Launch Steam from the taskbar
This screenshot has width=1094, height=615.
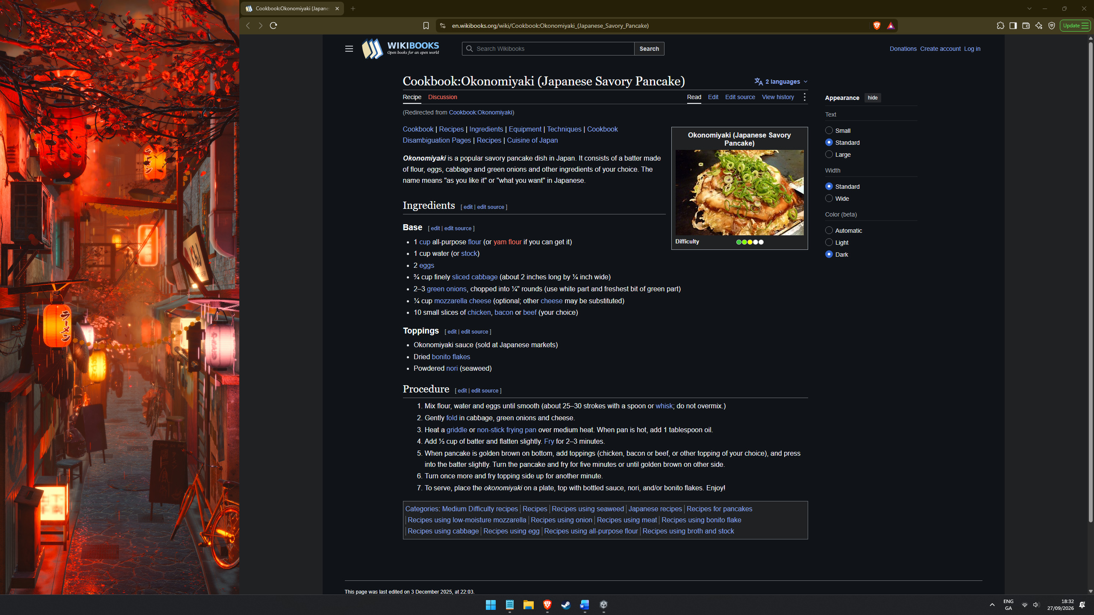pyautogui.click(x=566, y=605)
